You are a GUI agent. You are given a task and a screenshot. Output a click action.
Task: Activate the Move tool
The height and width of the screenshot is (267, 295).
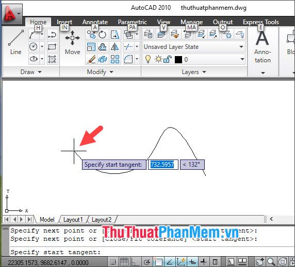[x=72, y=42]
